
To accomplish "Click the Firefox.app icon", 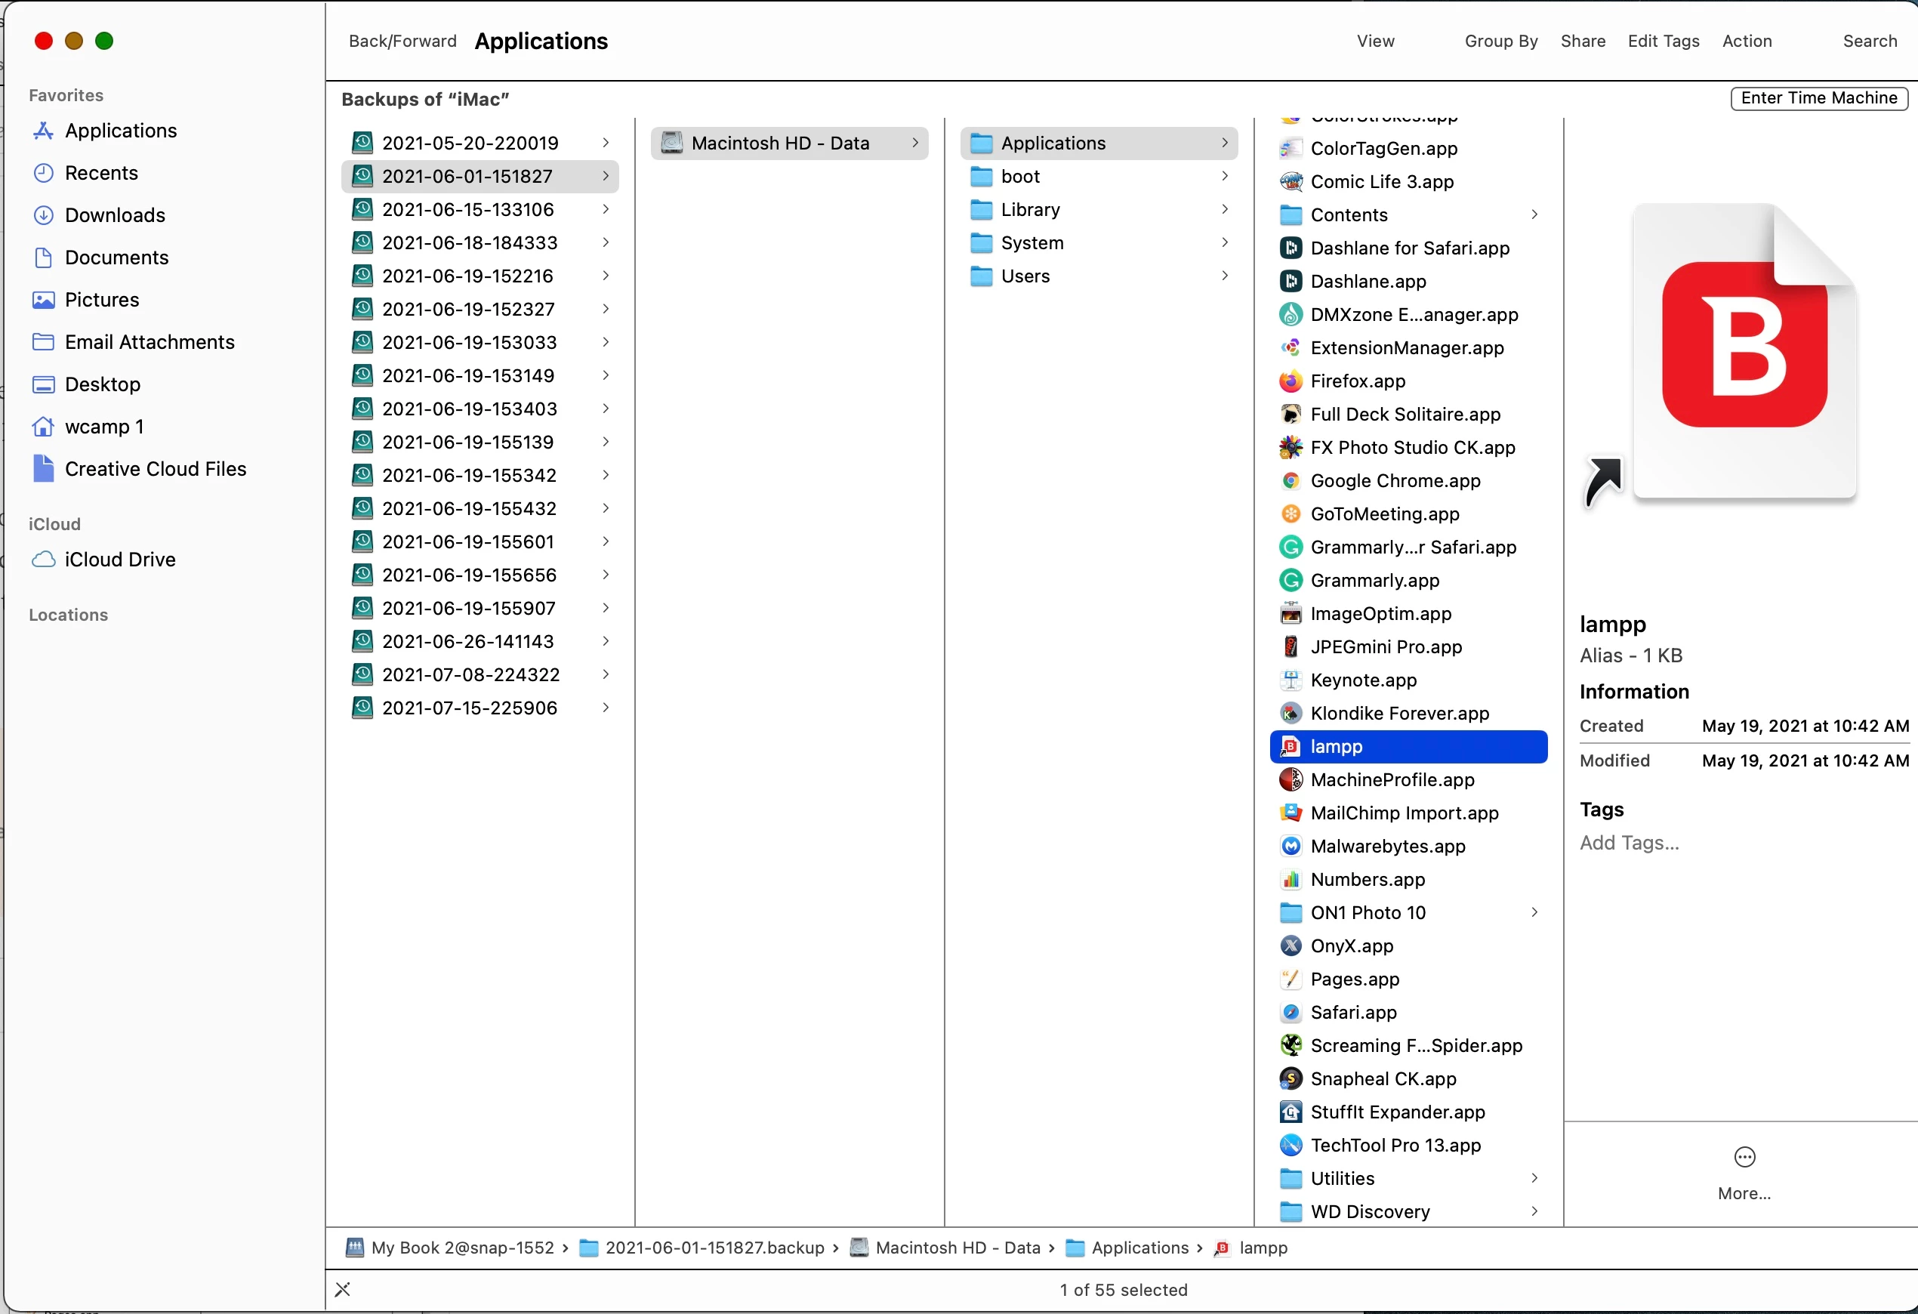I will click(x=1290, y=381).
